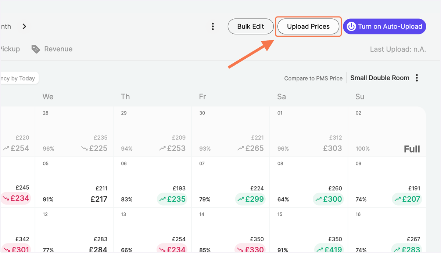This screenshot has width=441, height=253.
Task: Click the £283 PMS price on day 12
Action: tap(101, 239)
